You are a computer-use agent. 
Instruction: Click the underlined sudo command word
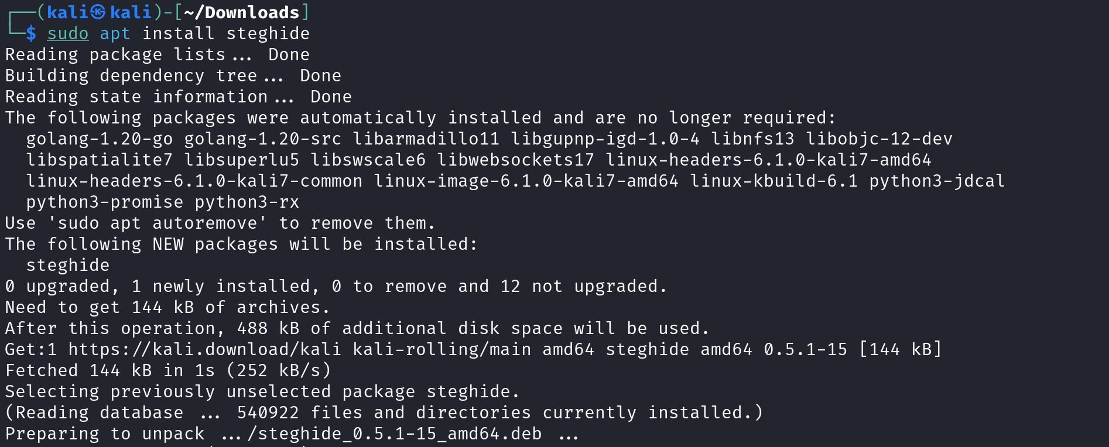(68, 33)
